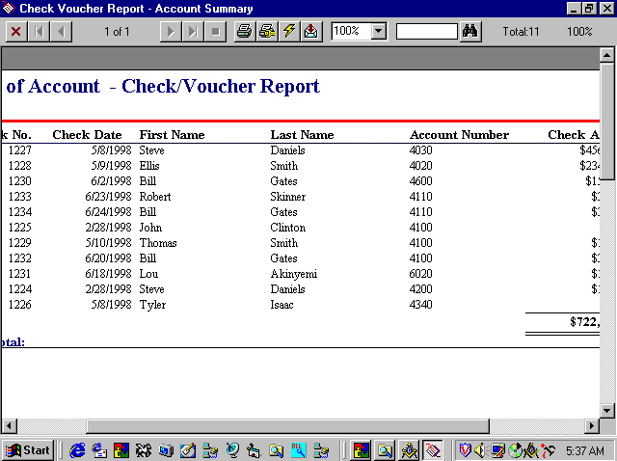The image size is (617, 461).
Task: Expand the 100% zoom dropdown
Action: (x=378, y=32)
